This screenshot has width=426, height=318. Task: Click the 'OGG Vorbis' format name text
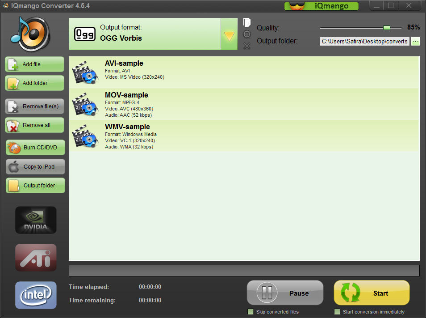[121, 38]
